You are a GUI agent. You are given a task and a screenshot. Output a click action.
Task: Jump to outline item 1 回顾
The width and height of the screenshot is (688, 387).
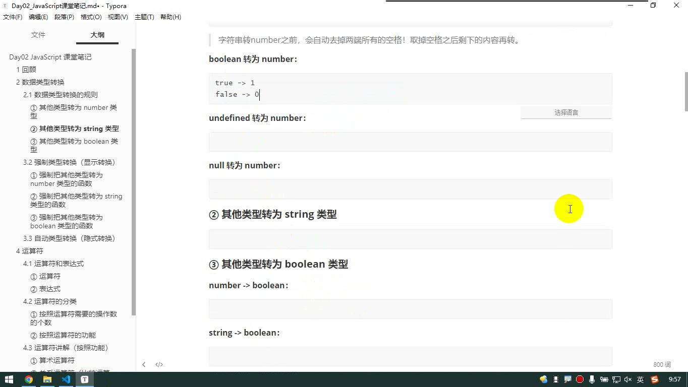[x=26, y=70]
